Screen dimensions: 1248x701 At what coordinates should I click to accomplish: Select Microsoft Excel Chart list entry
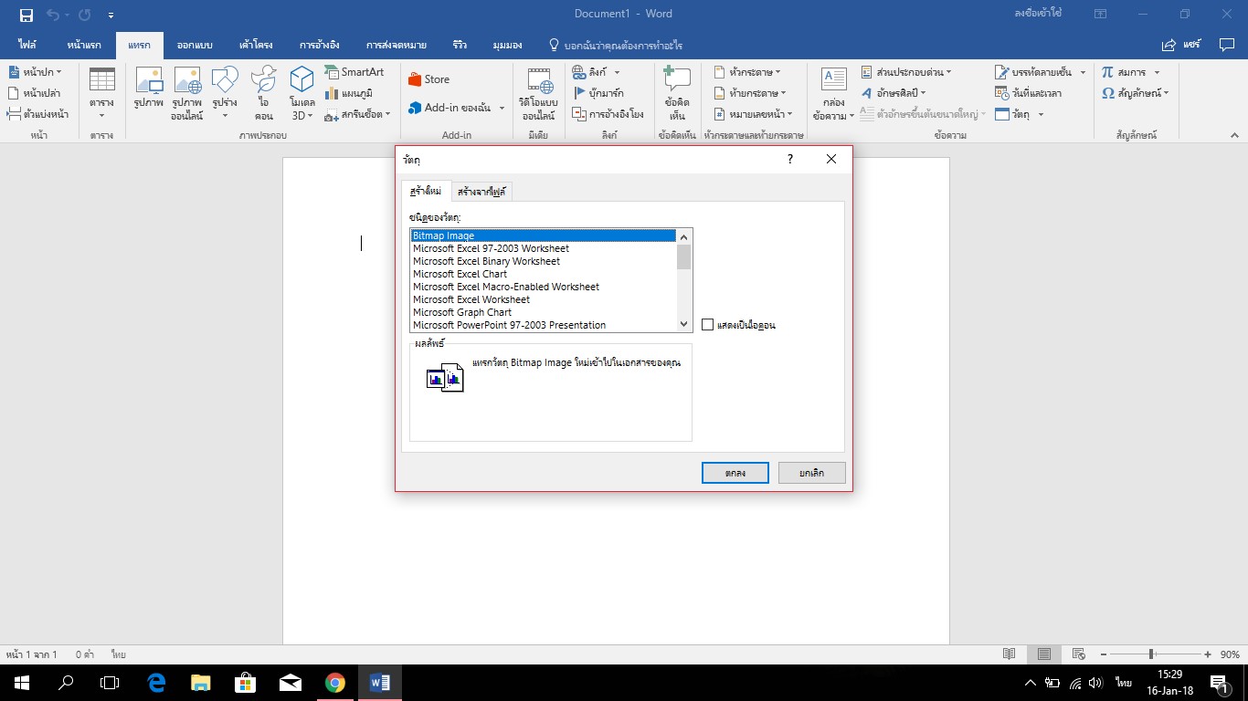[544, 274]
